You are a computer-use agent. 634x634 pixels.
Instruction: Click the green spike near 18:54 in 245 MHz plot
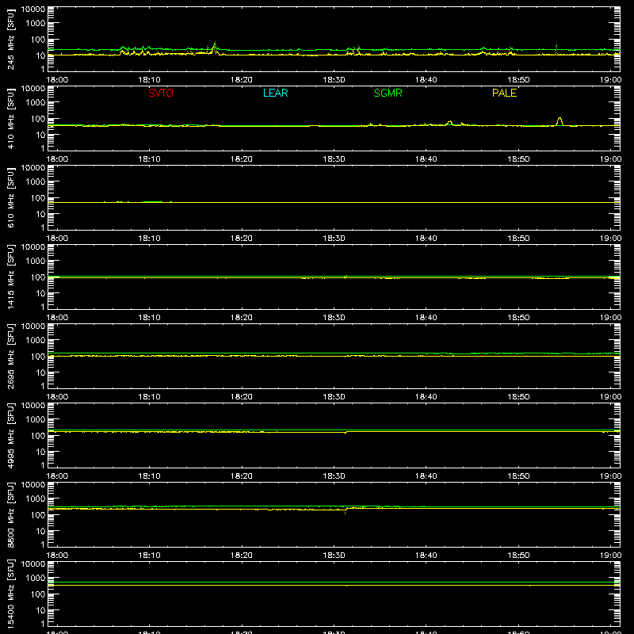[556, 48]
